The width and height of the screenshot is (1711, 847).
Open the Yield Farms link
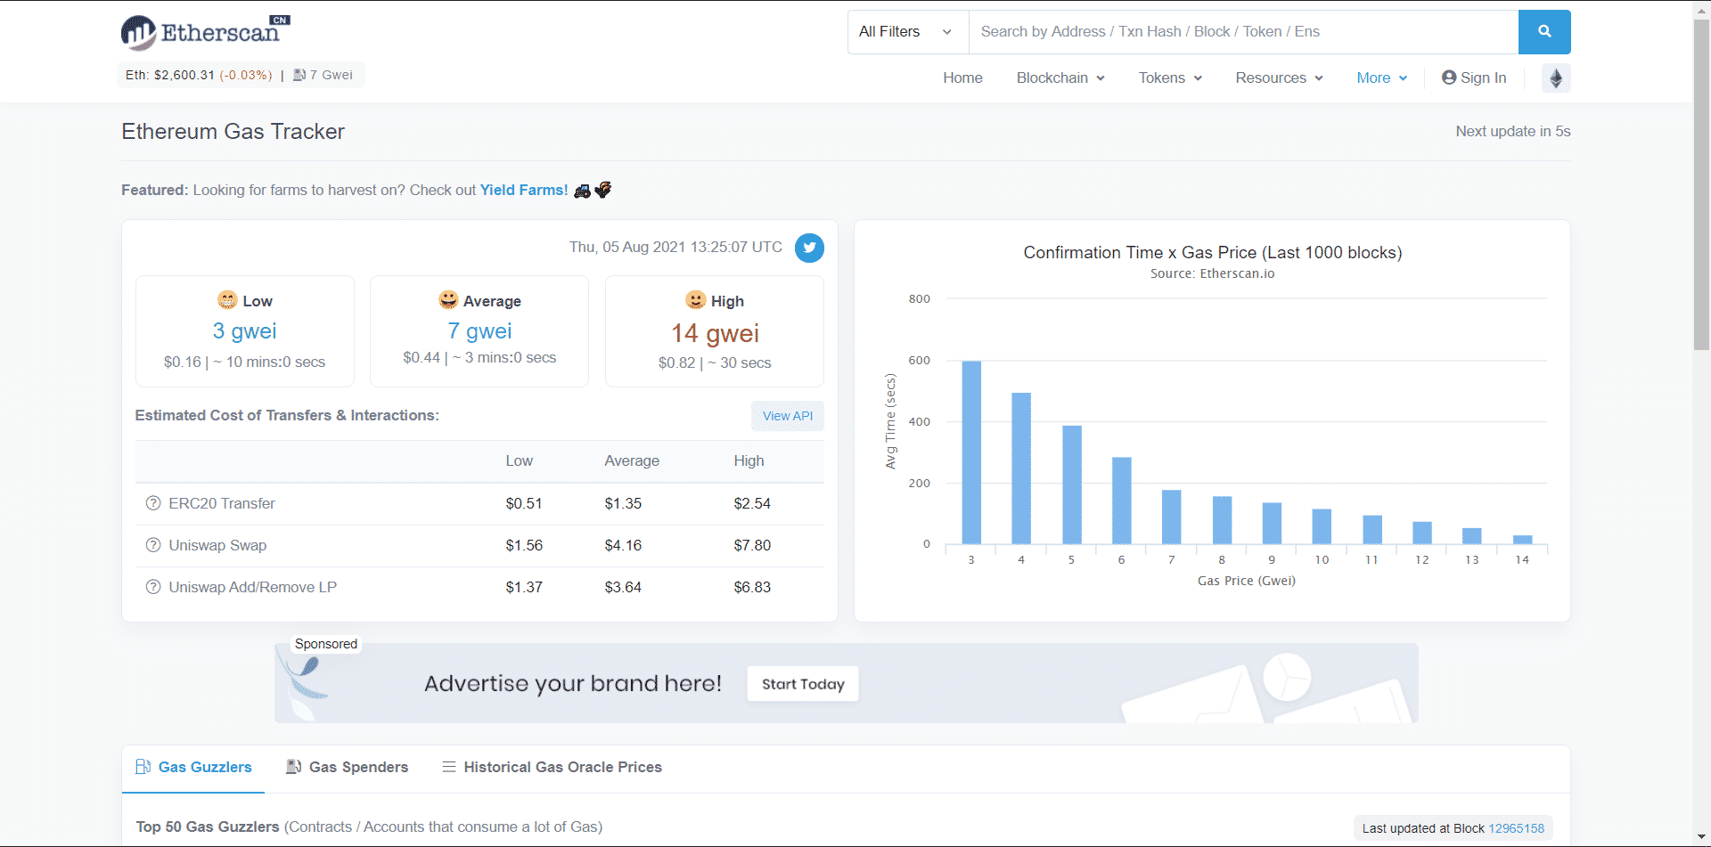click(524, 190)
